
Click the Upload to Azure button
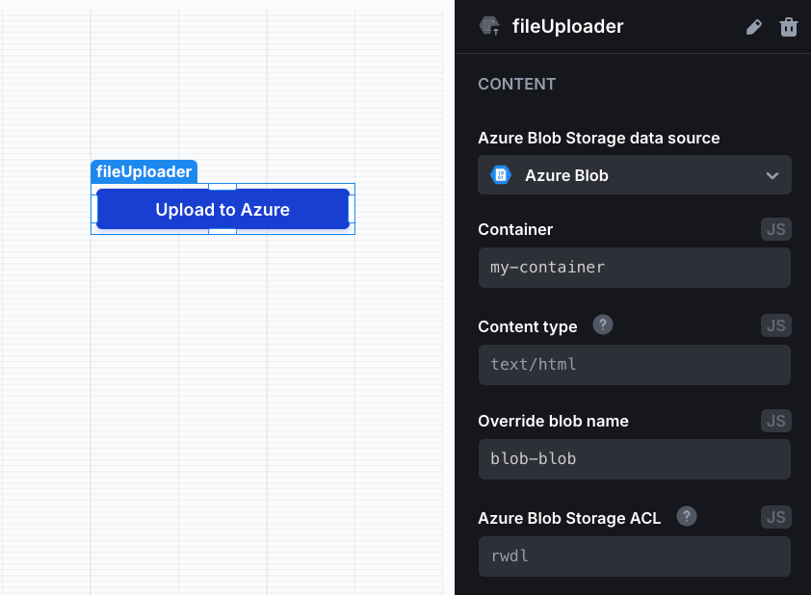click(222, 209)
